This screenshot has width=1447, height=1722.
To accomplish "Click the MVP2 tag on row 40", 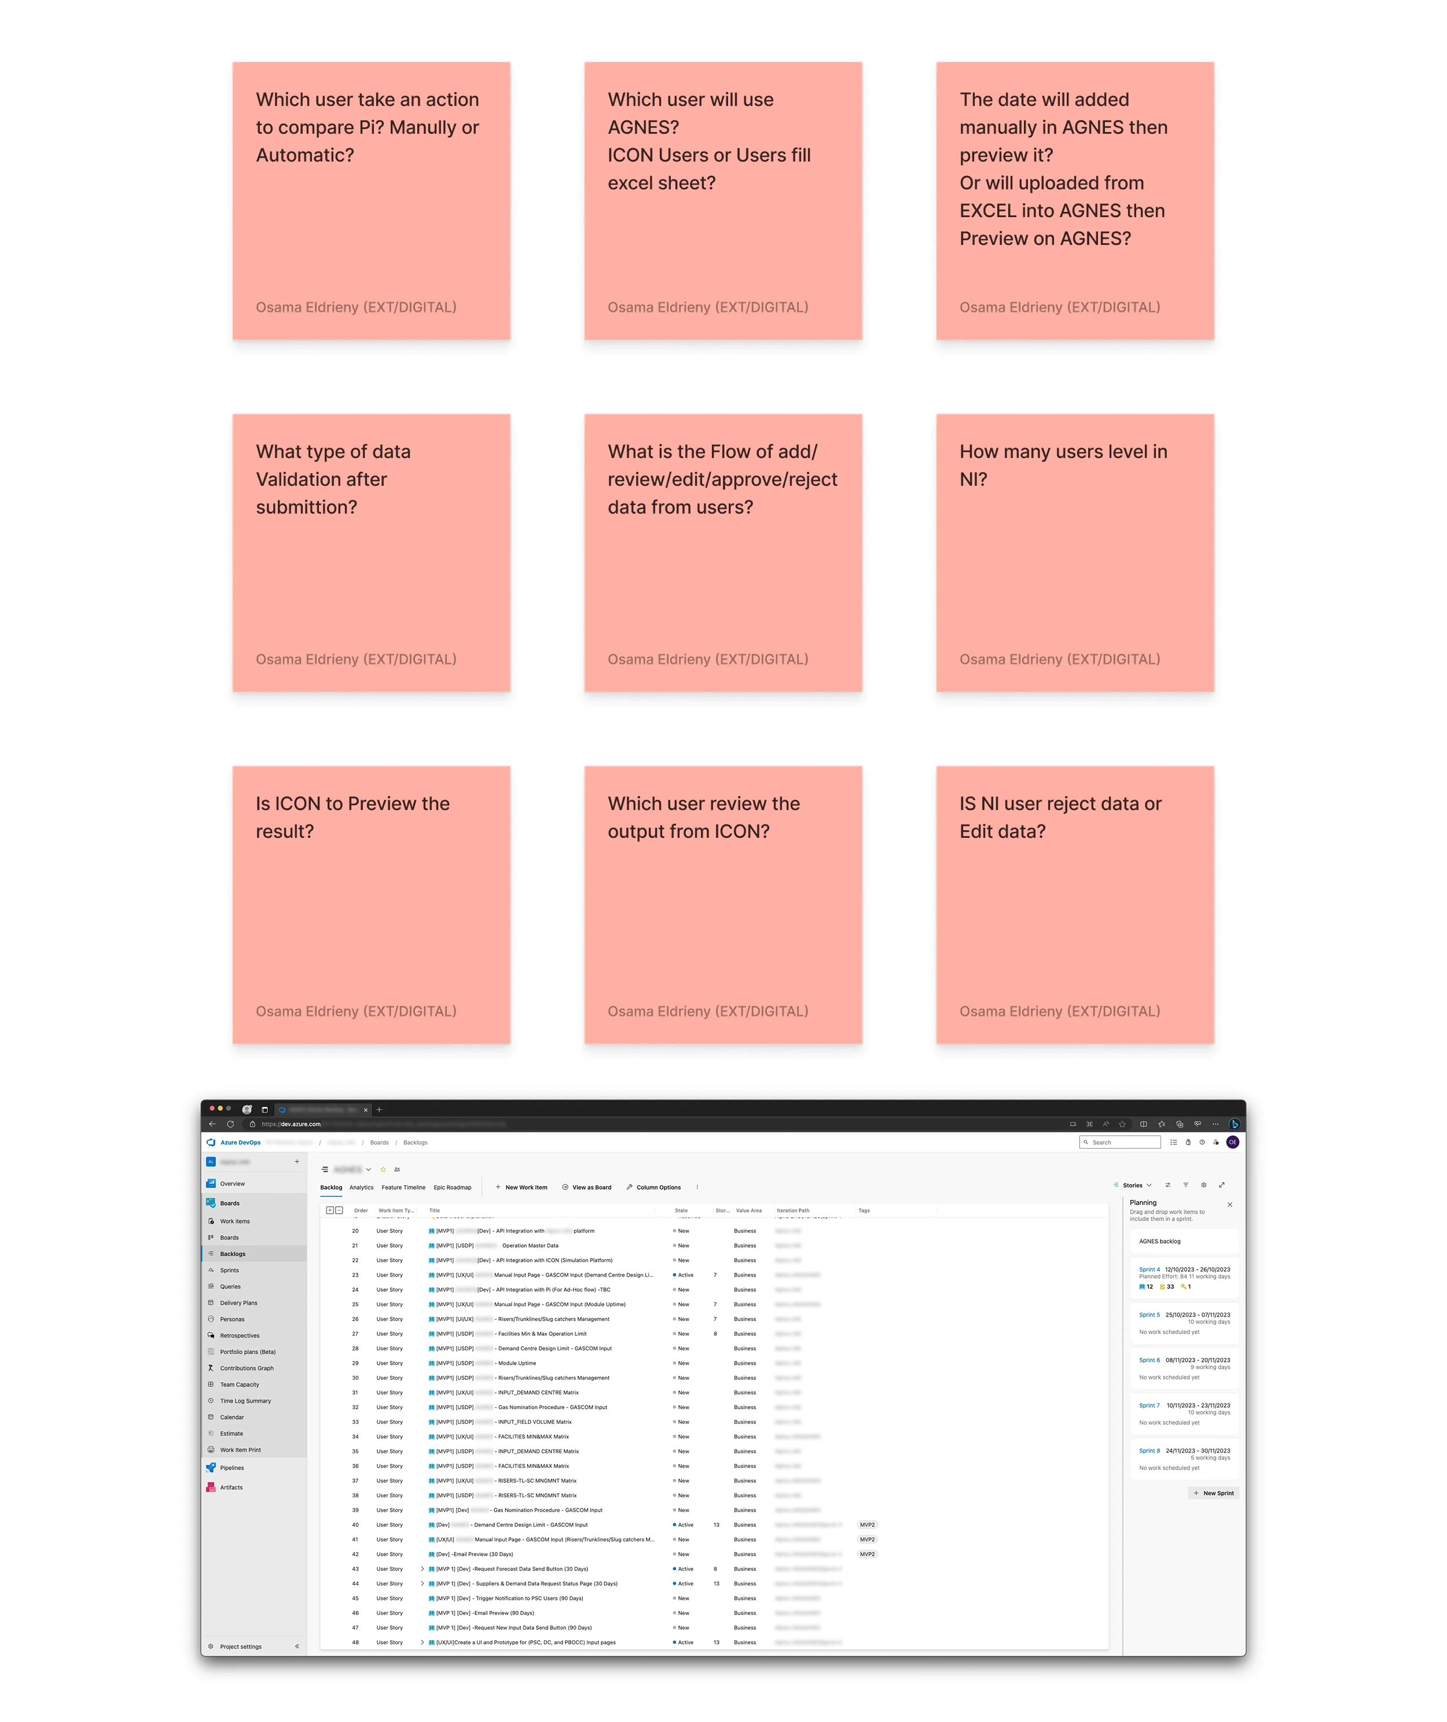I will pyautogui.click(x=867, y=1525).
